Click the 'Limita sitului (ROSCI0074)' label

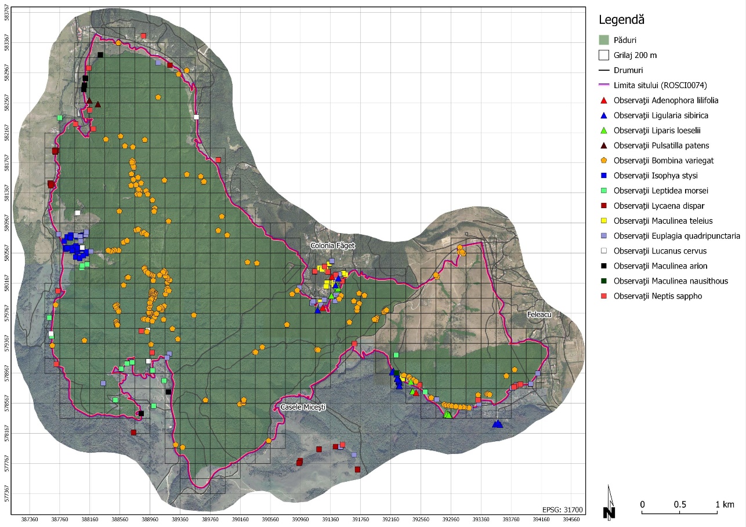(660, 85)
